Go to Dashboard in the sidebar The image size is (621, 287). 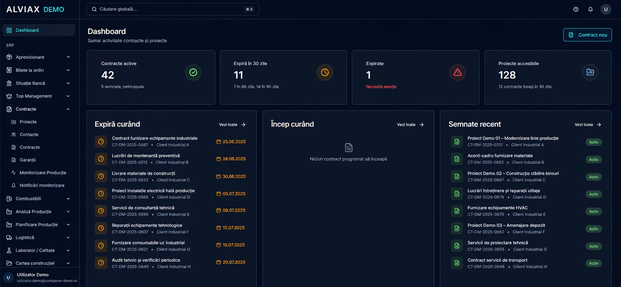[39, 30]
